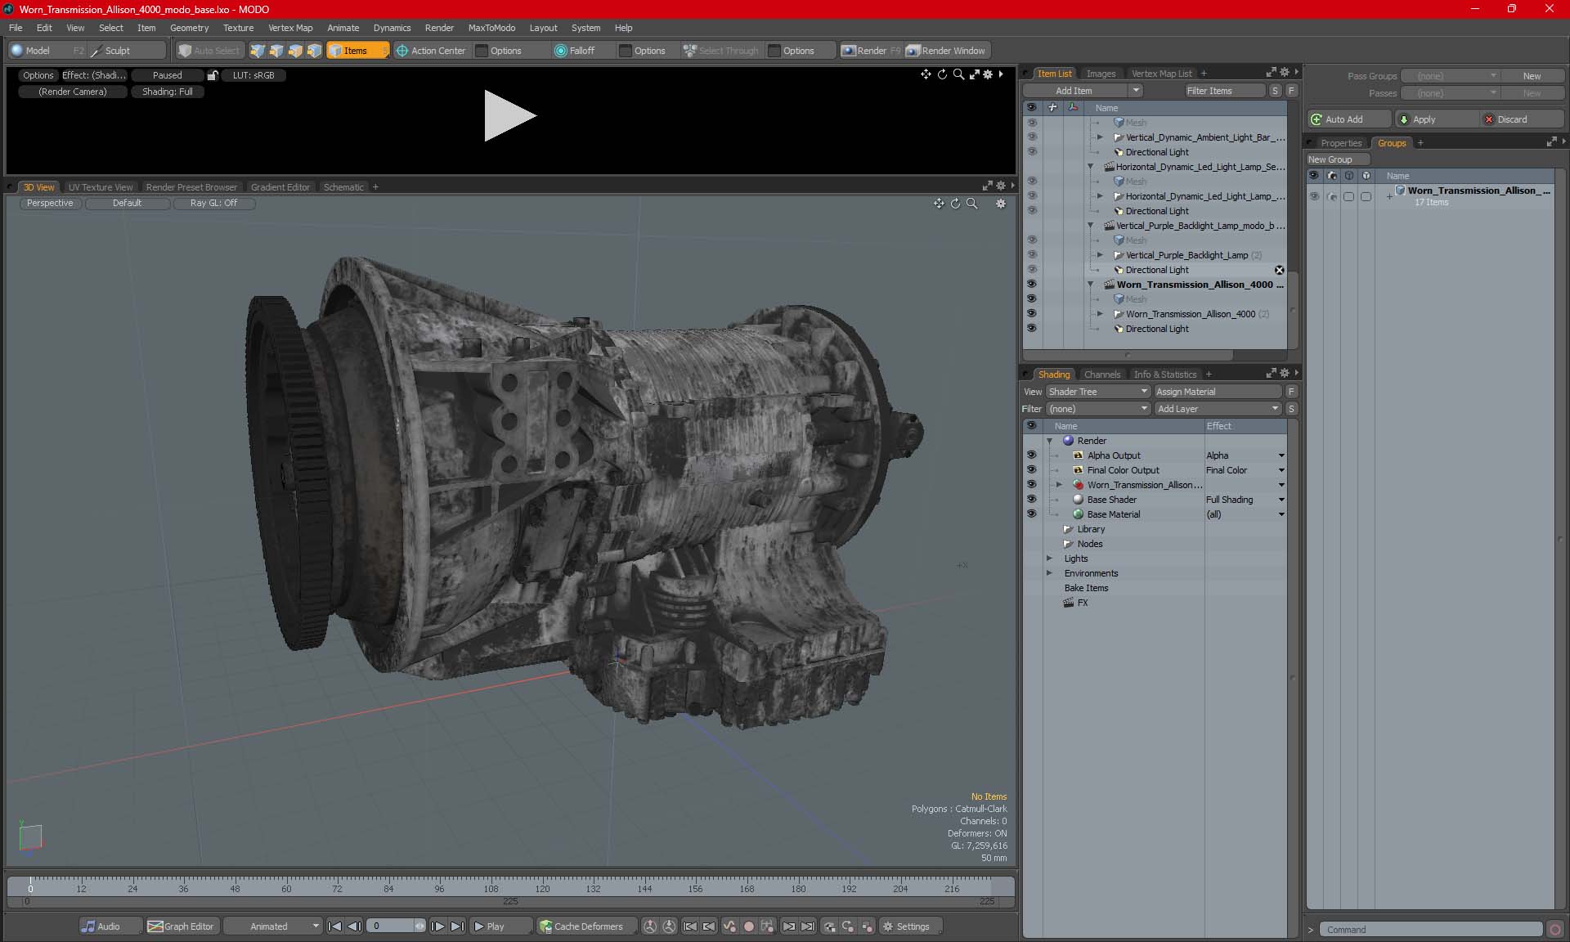Click the Auto Add button

(1348, 119)
